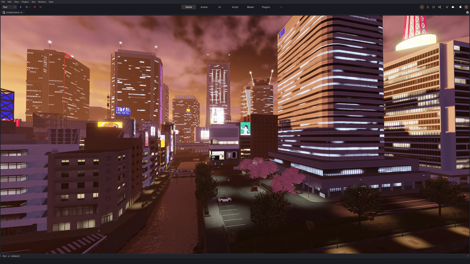Click the cloud icon
The image size is (470, 264).
[453, 7]
